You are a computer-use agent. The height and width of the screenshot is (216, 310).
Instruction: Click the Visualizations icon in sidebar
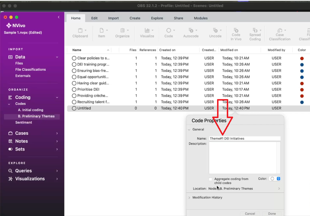[11, 179]
